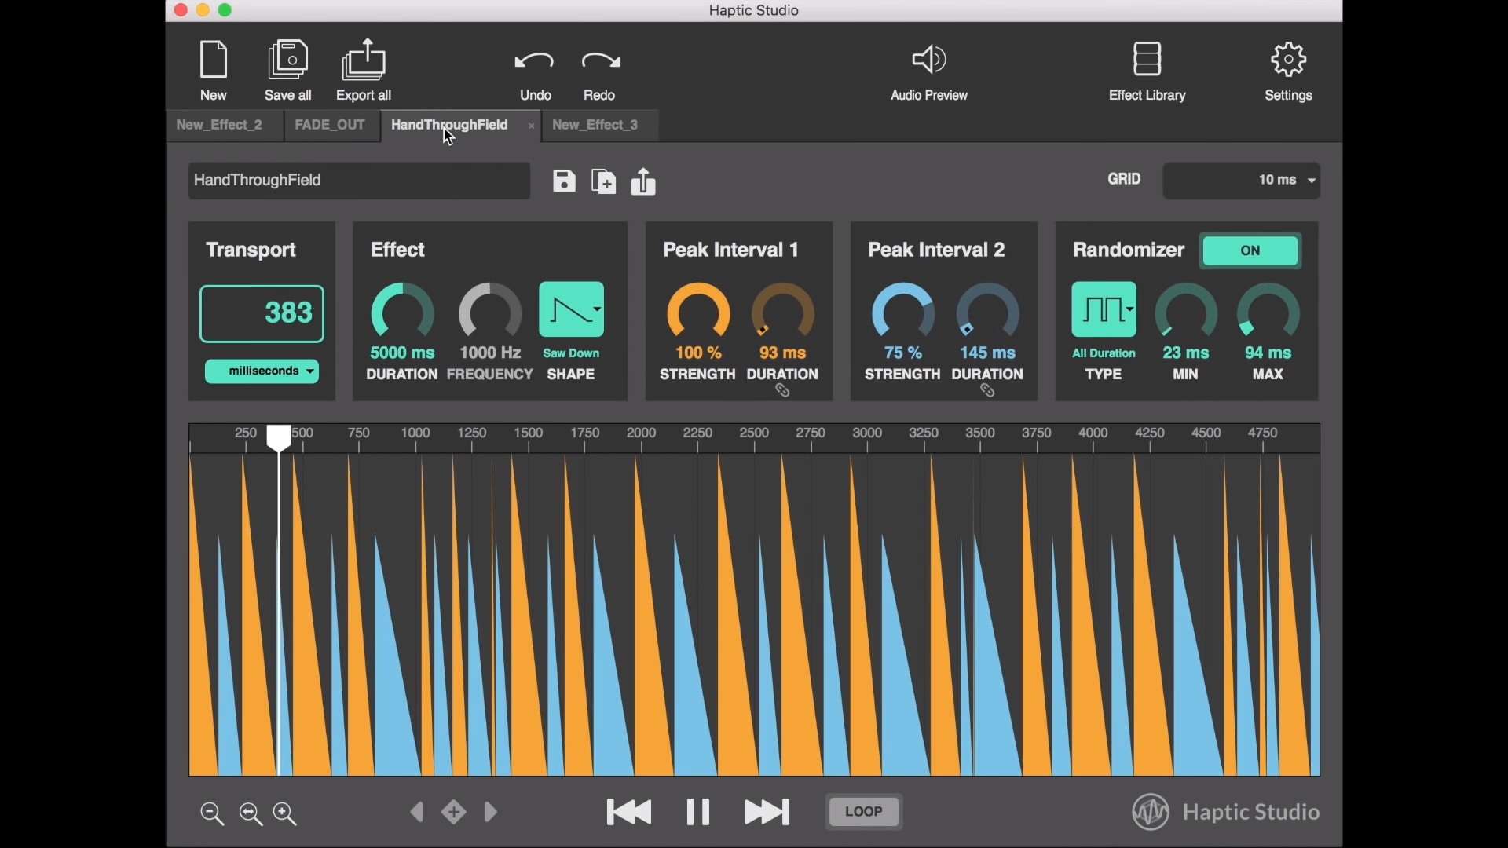The height and width of the screenshot is (848, 1508).
Task: Switch to the New_Effect_3 tab
Action: [x=595, y=126]
